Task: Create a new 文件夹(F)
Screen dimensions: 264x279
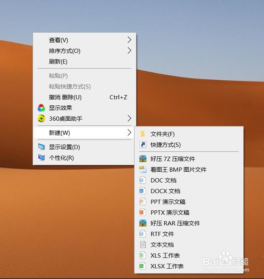Action: (x=189, y=134)
